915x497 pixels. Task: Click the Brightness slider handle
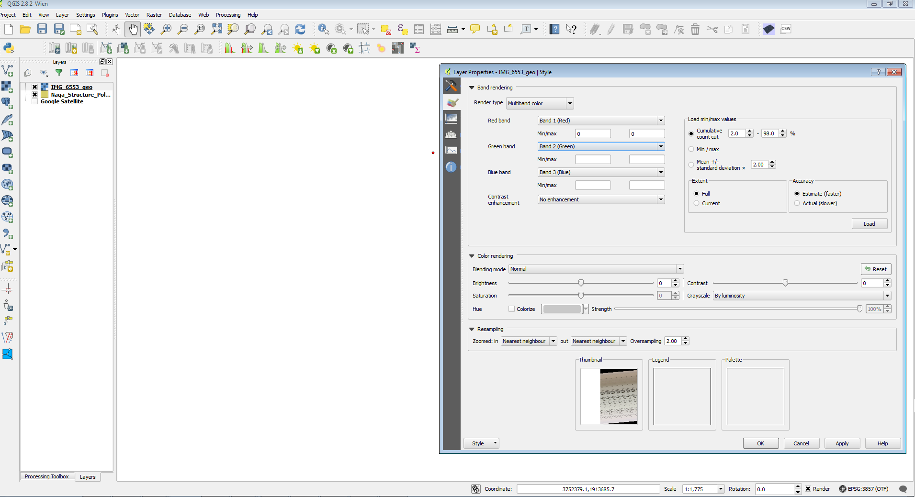pos(581,283)
